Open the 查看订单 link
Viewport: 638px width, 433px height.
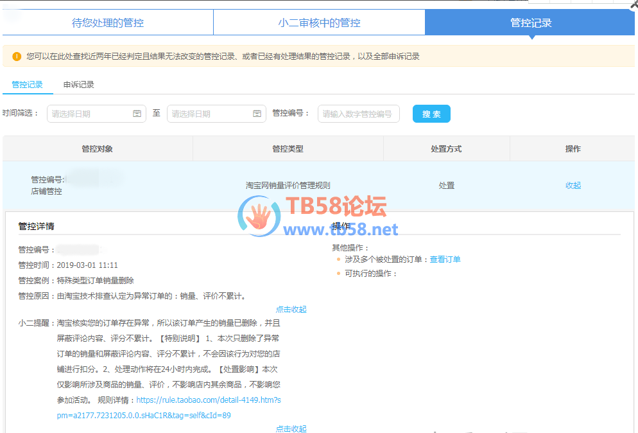(x=445, y=260)
